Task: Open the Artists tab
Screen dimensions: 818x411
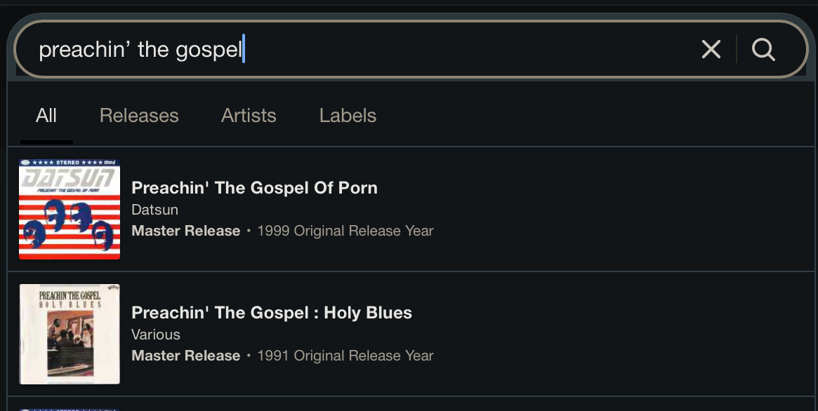Action: point(249,116)
